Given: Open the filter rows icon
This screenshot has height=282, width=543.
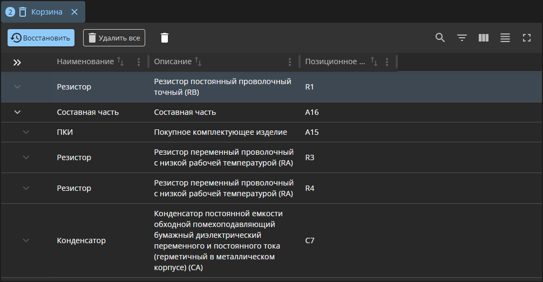Looking at the screenshot, I should 461,38.
